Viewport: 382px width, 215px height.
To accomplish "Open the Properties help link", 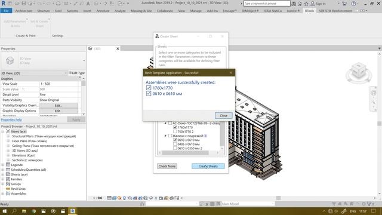I will 11,119.
